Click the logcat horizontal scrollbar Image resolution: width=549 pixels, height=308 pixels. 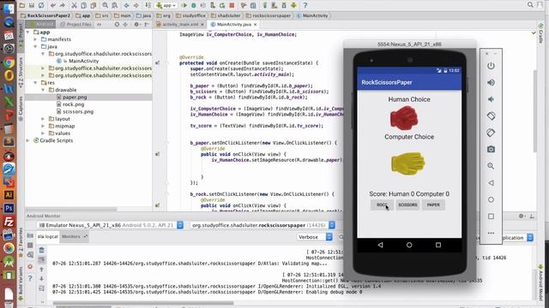click(143, 303)
